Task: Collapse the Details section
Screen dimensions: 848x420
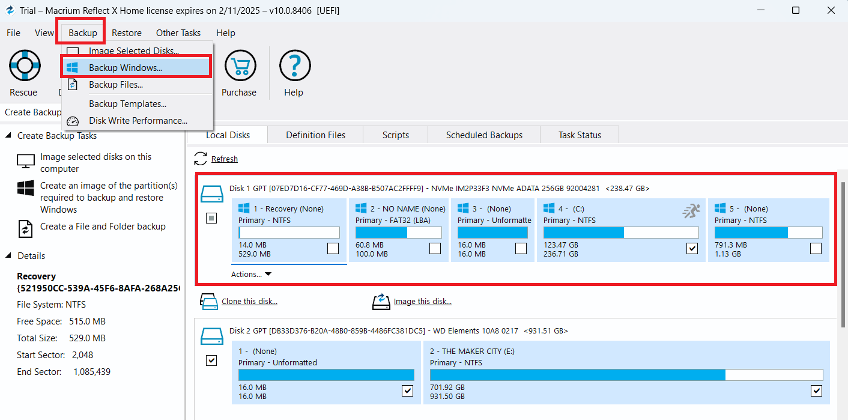Action: point(8,256)
